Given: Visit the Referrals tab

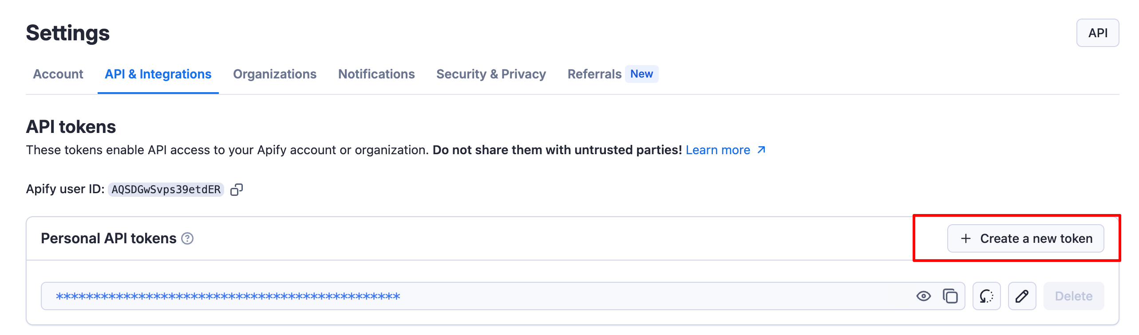Looking at the screenshot, I should [x=594, y=74].
